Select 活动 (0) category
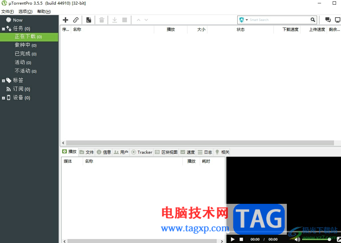This screenshot has height=243, width=341. tap(23, 62)
